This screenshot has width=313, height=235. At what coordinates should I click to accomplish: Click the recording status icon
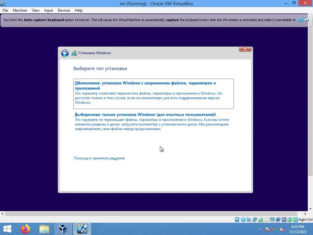(278, 220)
